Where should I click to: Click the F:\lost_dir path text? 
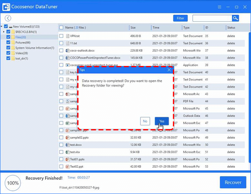point(79,187)
